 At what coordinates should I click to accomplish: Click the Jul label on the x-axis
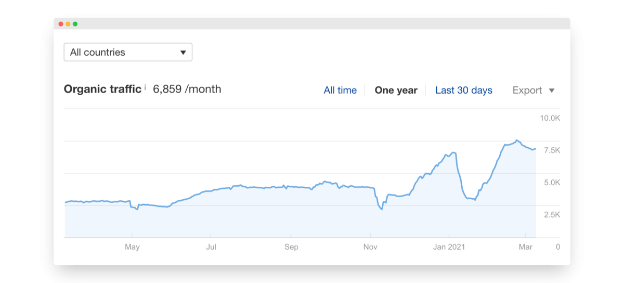pos(211,247)
